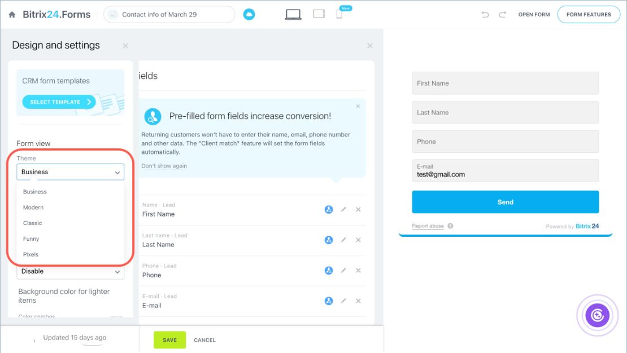Click the Send button in preview
Screen dimensions: 627x353
506,202
